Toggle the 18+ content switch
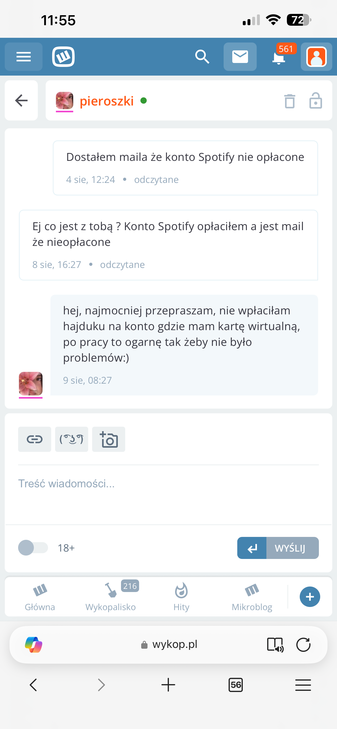 tap(33, 548)
